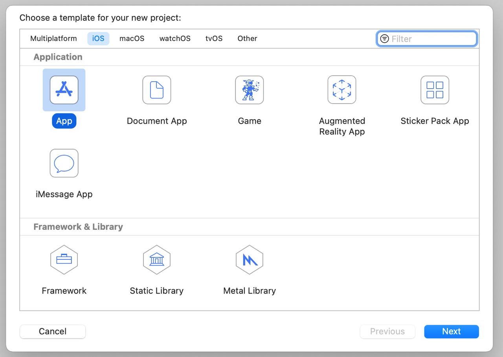Click the "Game" label text
The height and width of the screenshot is (357, 503).
coord(250,121)
